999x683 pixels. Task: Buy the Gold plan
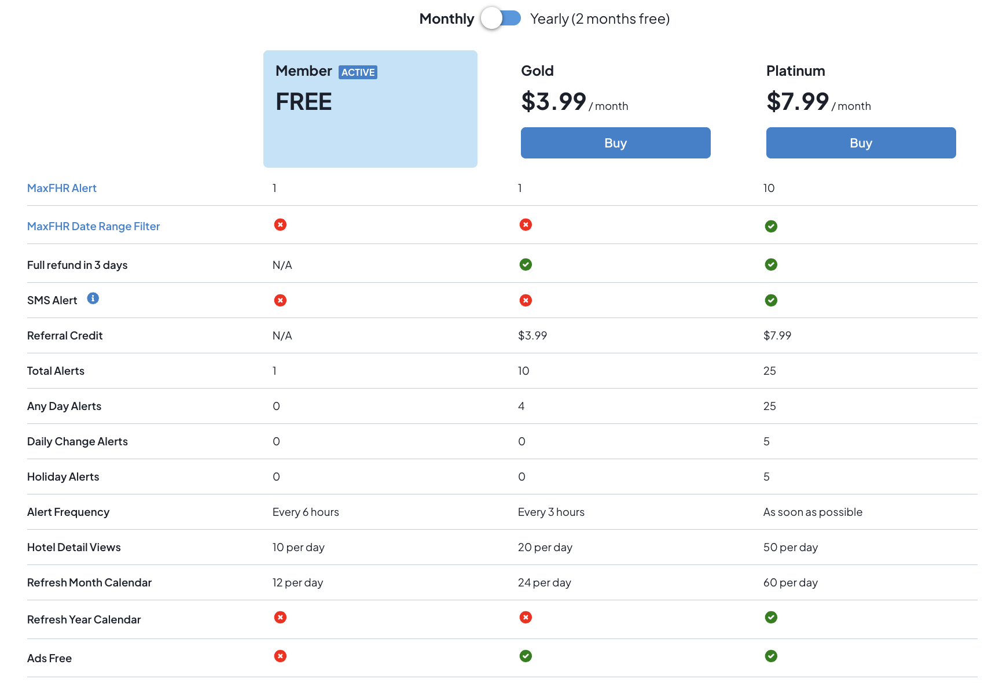click(x=615, y=143)
